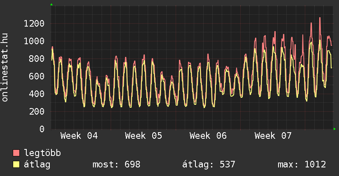Click the 'átlag: 537' statistic
Viewport: 339px width, 176px height.
[209, 165]
